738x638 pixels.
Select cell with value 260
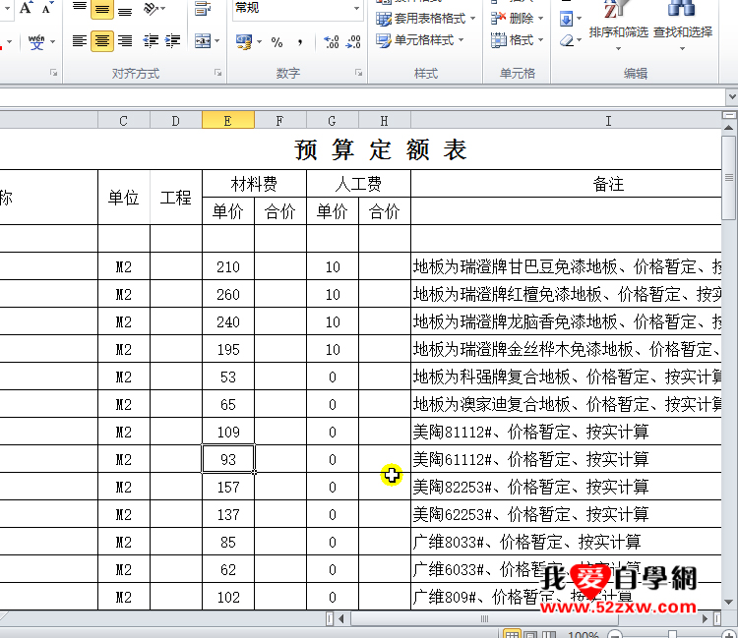[228, 294]
